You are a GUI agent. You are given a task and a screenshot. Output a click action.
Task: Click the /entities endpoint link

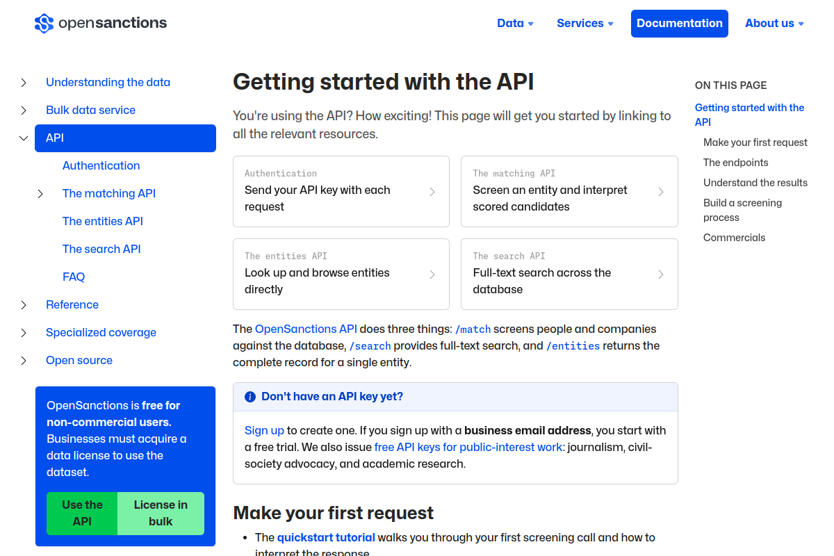573,346
